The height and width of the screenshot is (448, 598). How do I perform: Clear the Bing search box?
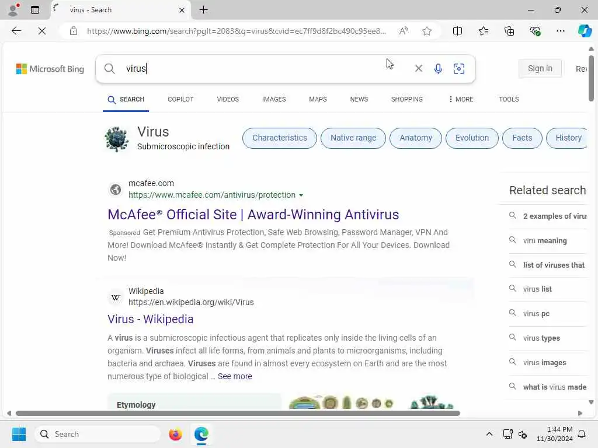[x=418, y=69]
